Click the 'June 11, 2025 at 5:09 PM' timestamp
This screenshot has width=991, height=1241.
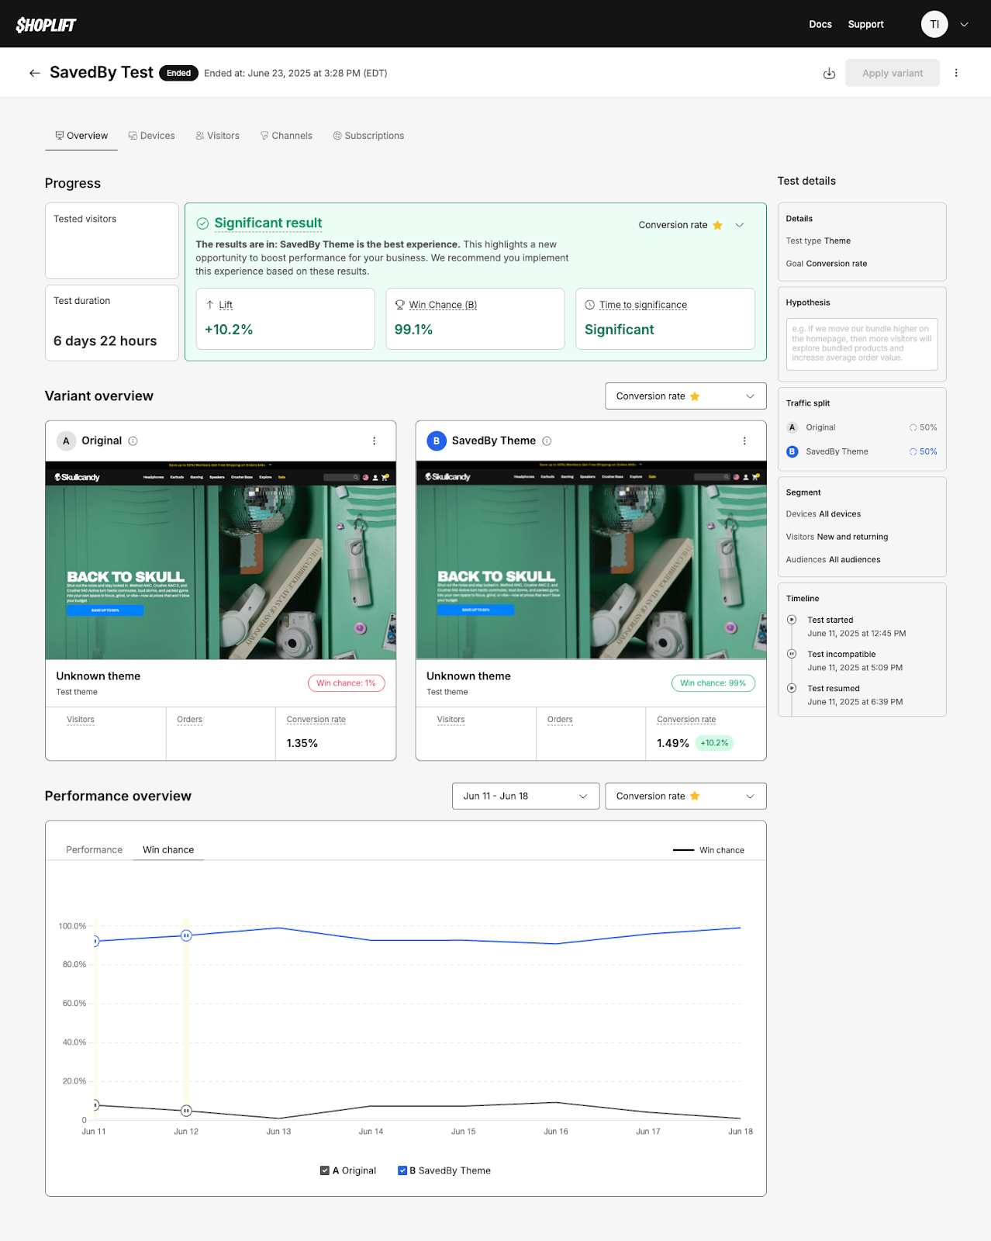coord(855,668)
